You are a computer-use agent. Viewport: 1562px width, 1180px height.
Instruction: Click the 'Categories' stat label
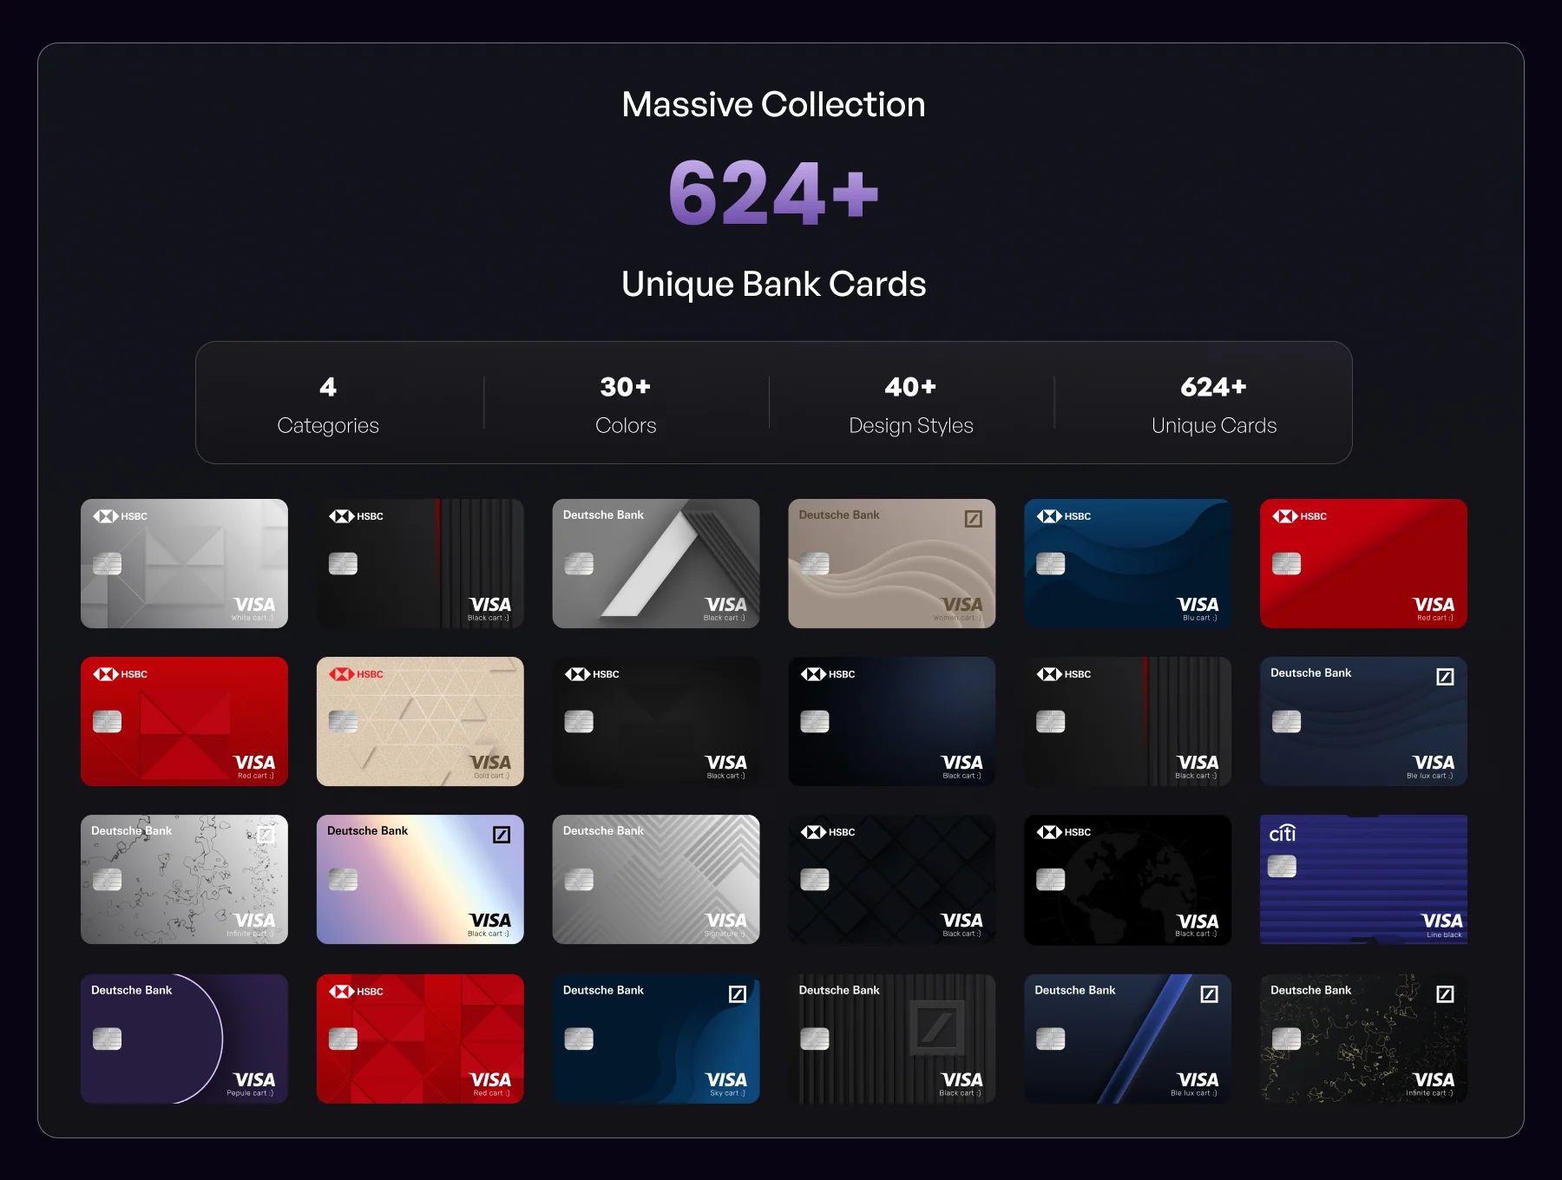[x=328, y=425]
